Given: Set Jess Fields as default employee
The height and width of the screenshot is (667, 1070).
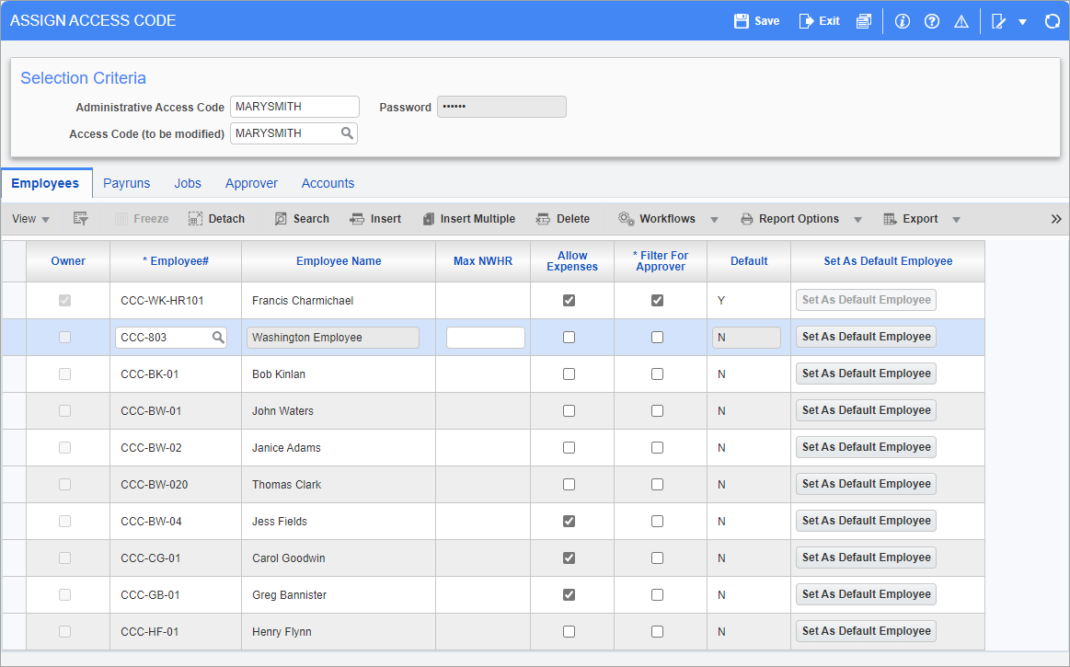Looking at the screenshot, I should [866, 521].
